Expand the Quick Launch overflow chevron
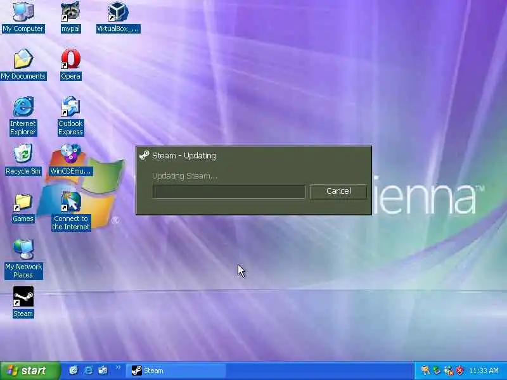 [x=119, y=367]
